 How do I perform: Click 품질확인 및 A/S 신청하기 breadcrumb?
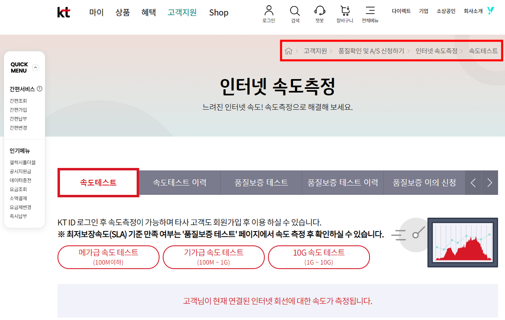point(371,51)
